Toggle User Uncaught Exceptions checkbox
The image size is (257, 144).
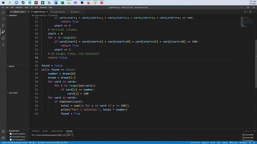(11, 140)
